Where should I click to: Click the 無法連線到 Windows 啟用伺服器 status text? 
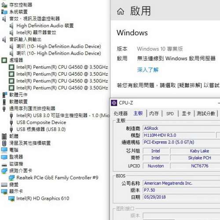pos(176,59)
